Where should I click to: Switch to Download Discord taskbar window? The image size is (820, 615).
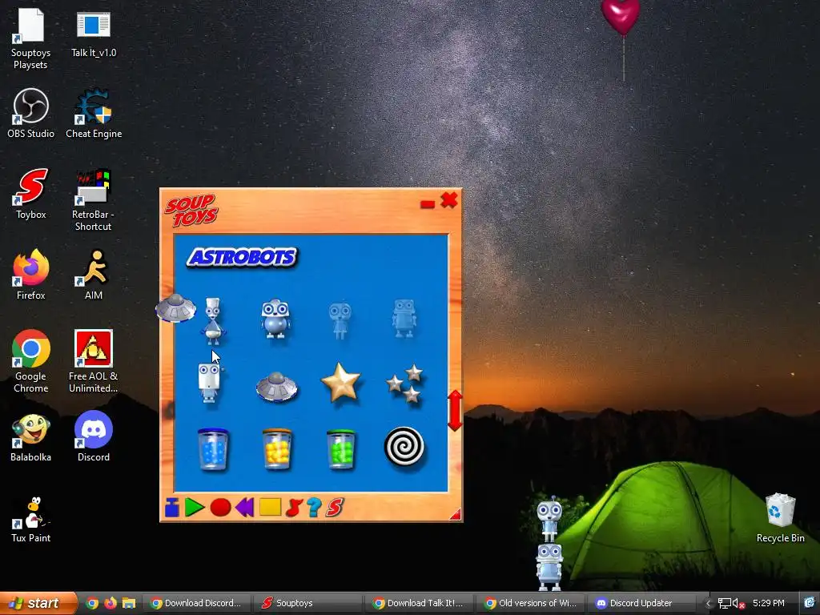click(x=197, y=603)
